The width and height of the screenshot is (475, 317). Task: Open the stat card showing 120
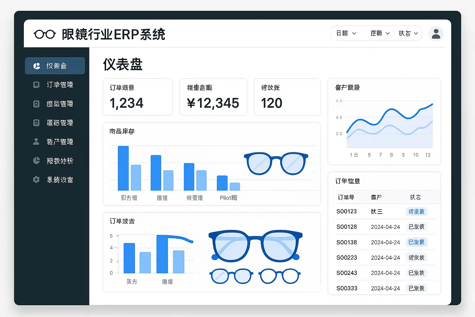(x=287, y=97)
